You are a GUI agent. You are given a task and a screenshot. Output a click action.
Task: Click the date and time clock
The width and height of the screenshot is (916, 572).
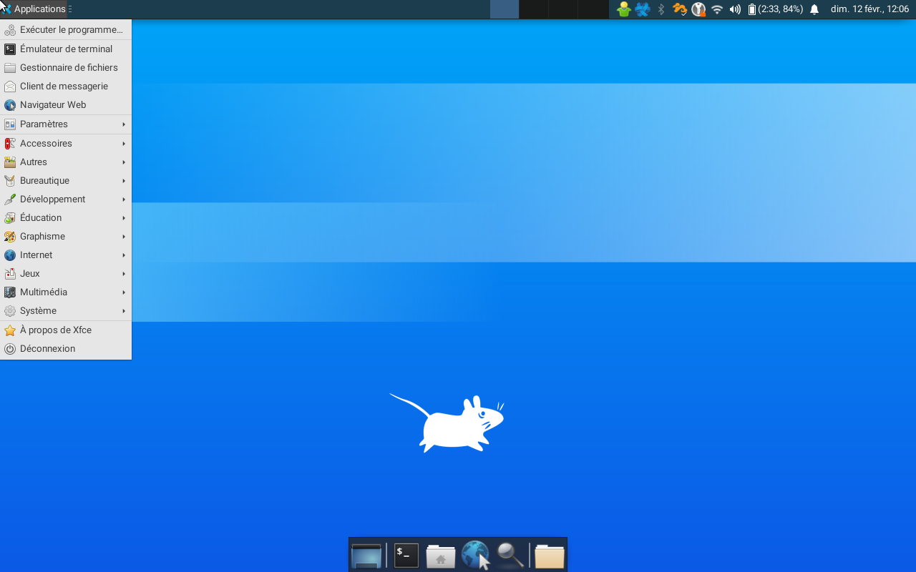[869, 9]
